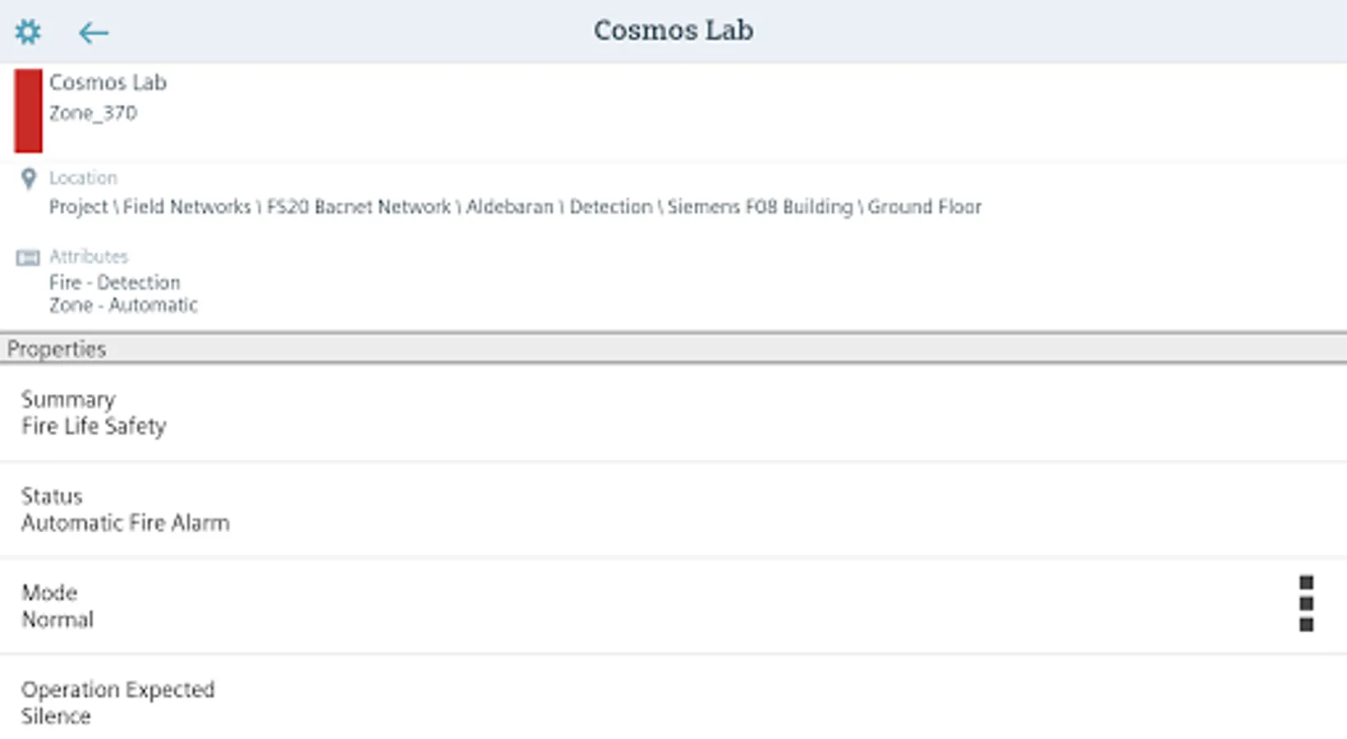Click the FS20 Bacnet Network path segment
Image resolution: width=1347 pixels, height=739 pixels.
point(359,207)
